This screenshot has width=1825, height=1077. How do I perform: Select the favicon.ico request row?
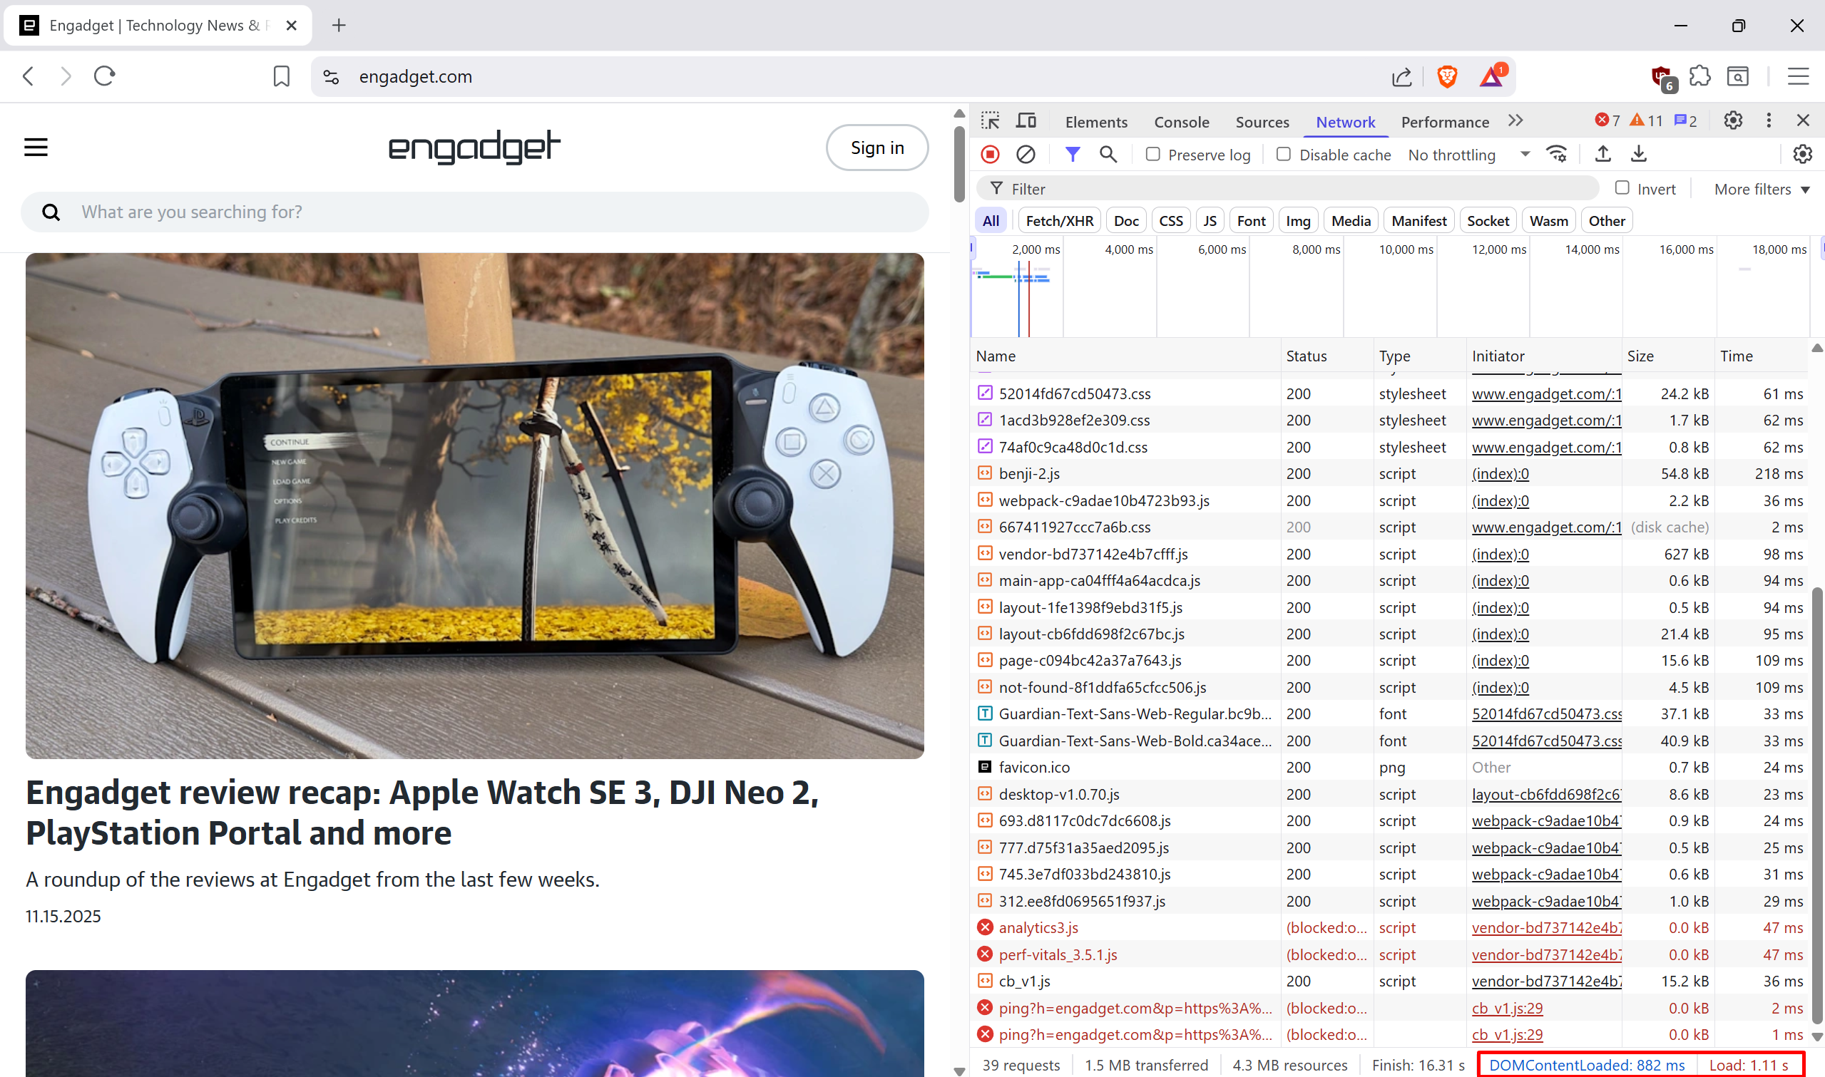click(1390, 768)
